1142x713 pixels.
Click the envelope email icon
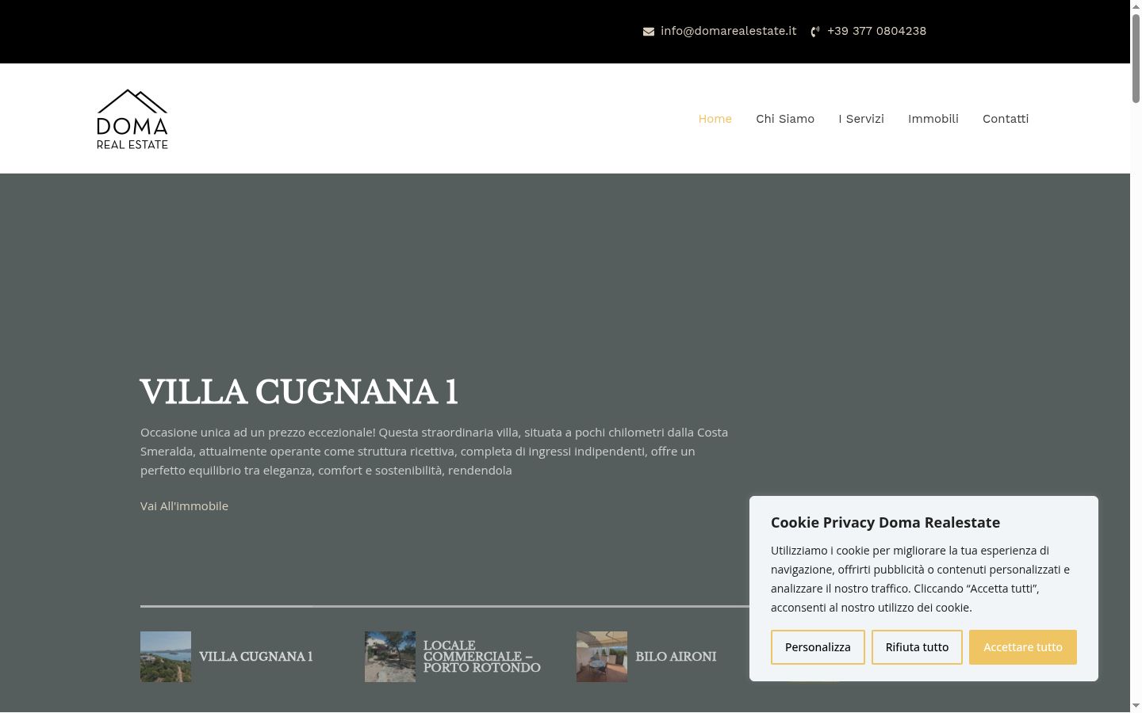point(649,32)
